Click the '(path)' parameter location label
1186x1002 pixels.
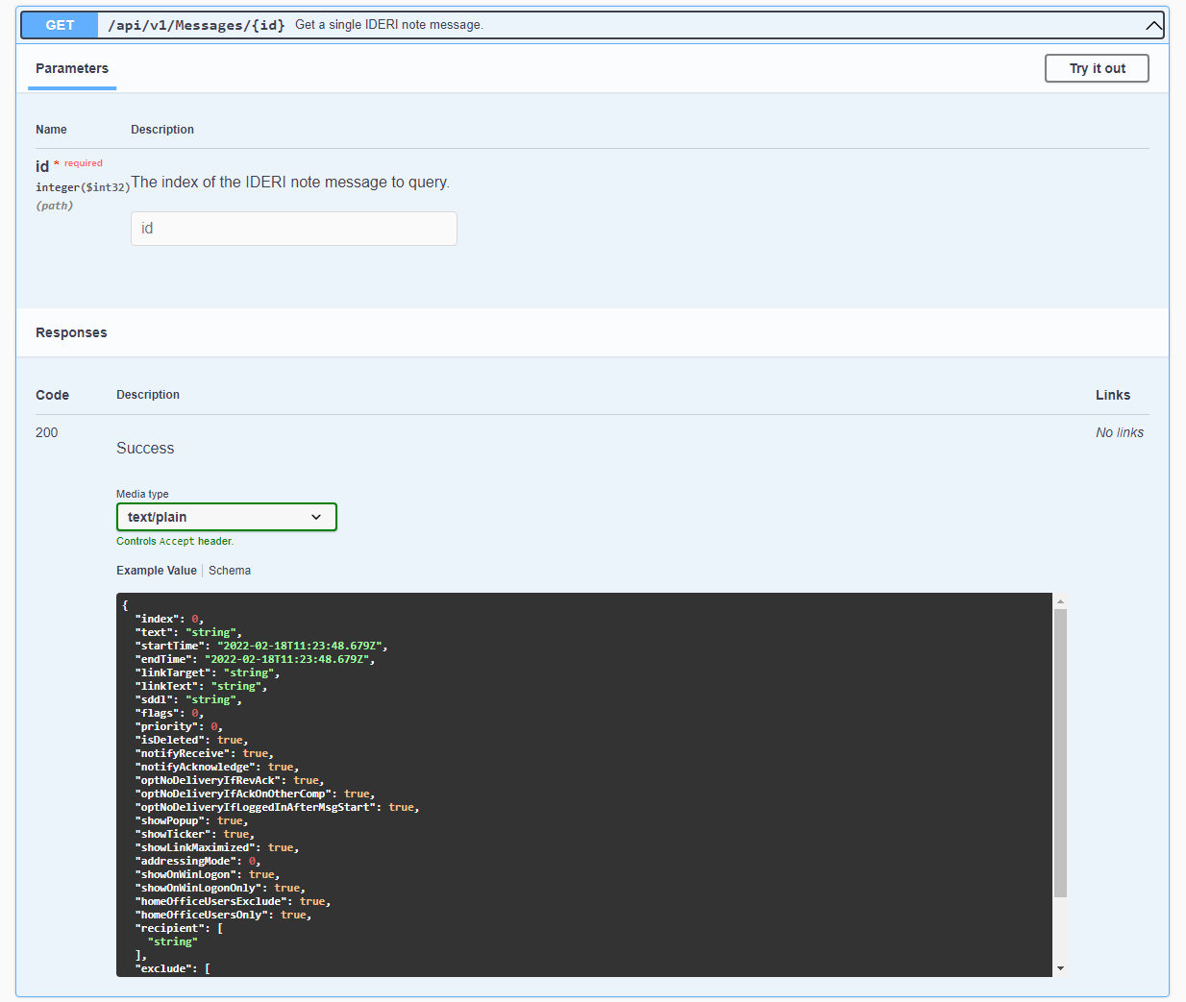[55, 206]
